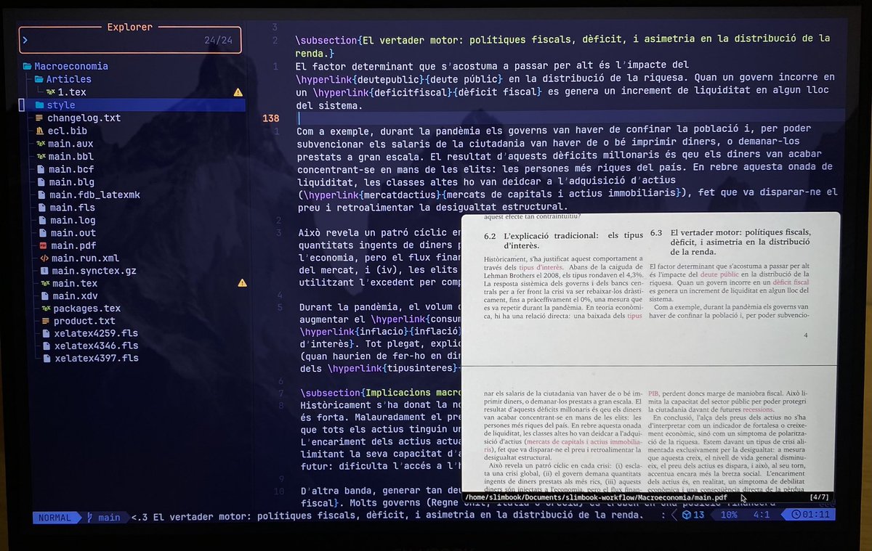Expand the style folder
The width and height of the screenshot is (872, 551).
[x=61, y=105]
